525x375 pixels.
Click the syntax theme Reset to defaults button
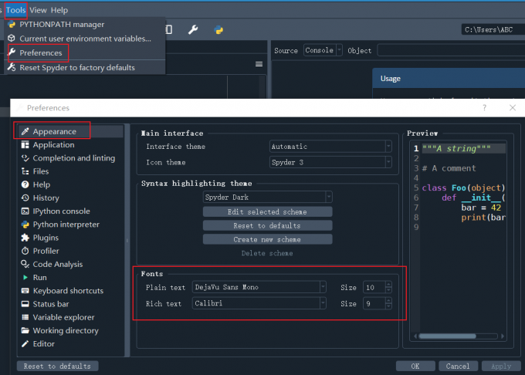tap(268, 225)
